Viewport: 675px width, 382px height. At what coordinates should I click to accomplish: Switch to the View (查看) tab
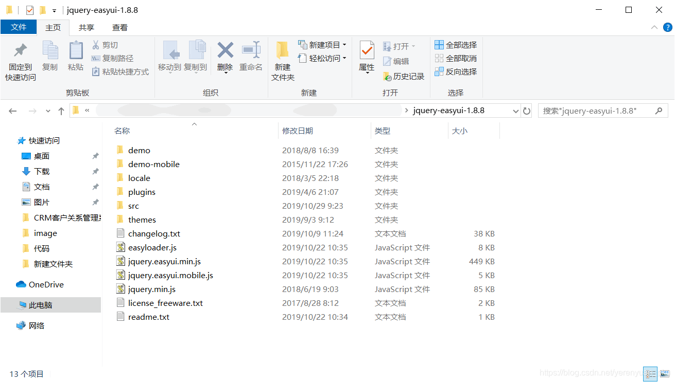tap(120, 28)
